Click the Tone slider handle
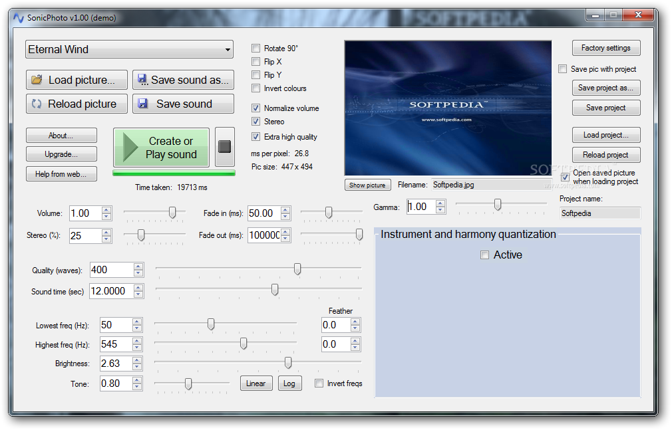 (x=188, y=383)
